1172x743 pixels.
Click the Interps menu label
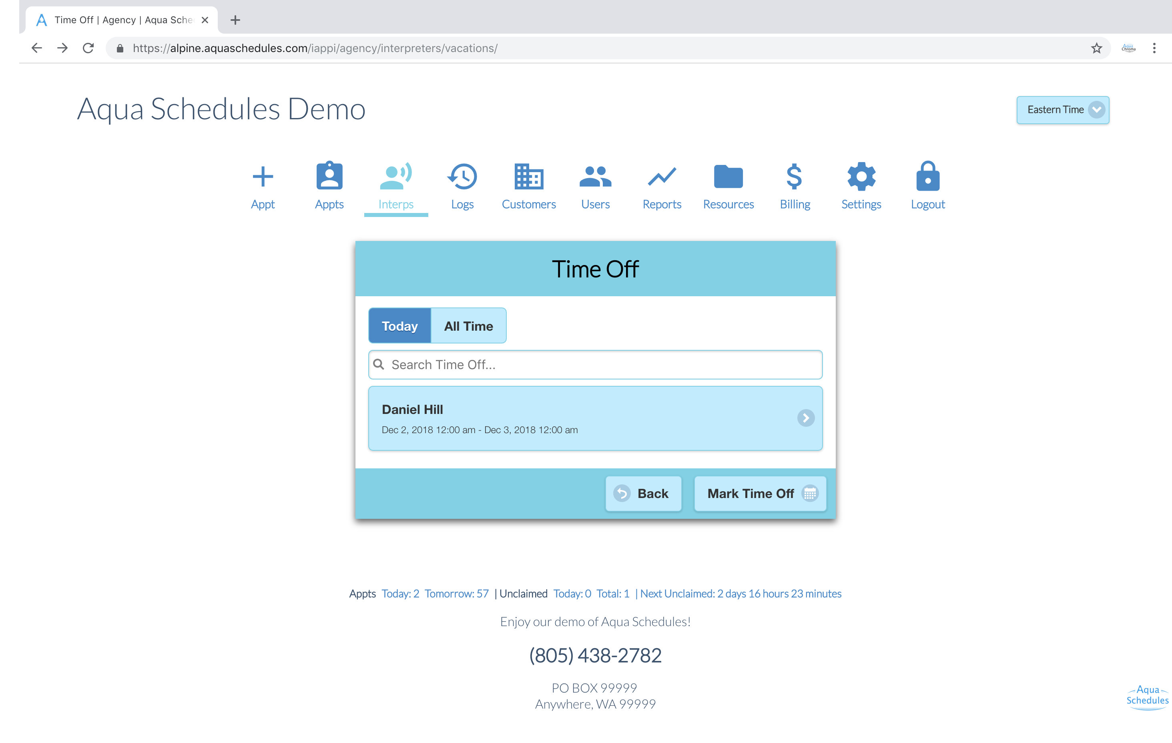[396, 204]
